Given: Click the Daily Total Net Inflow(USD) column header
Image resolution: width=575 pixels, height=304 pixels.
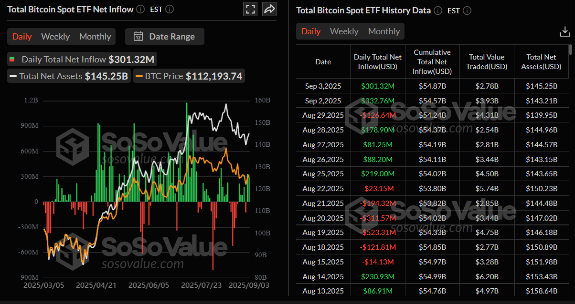Looking at the screenshot, I should 378,62.
